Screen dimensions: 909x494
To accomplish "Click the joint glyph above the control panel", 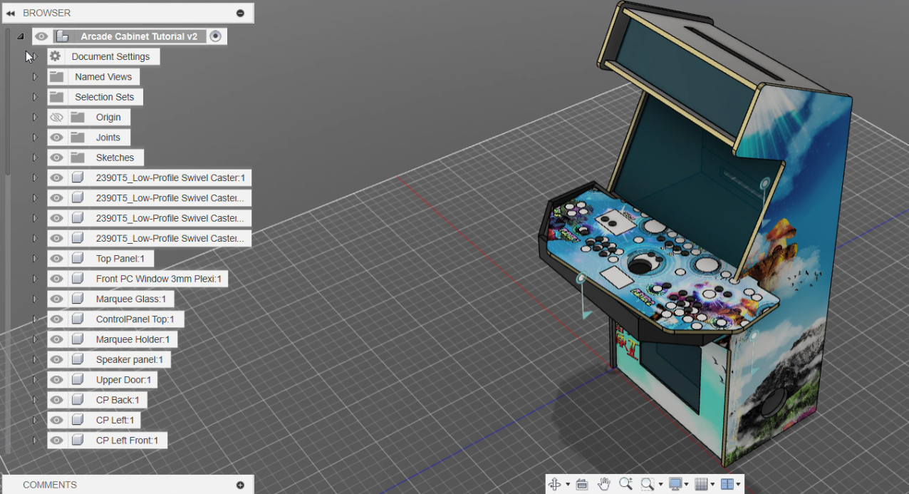I will tap(581, 278).
